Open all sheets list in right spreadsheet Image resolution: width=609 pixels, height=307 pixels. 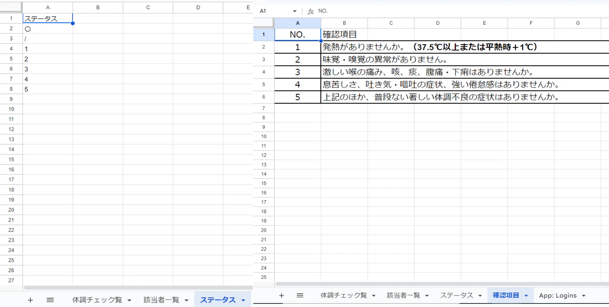pos(300,295)
